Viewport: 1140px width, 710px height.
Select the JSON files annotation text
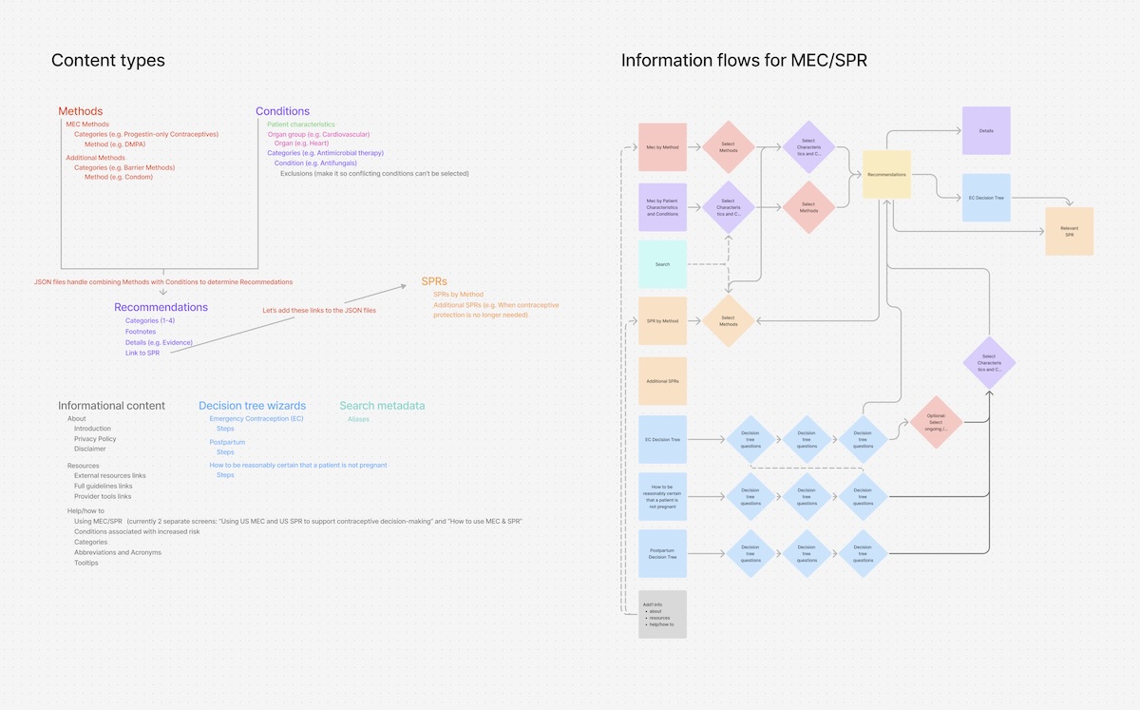163,281
